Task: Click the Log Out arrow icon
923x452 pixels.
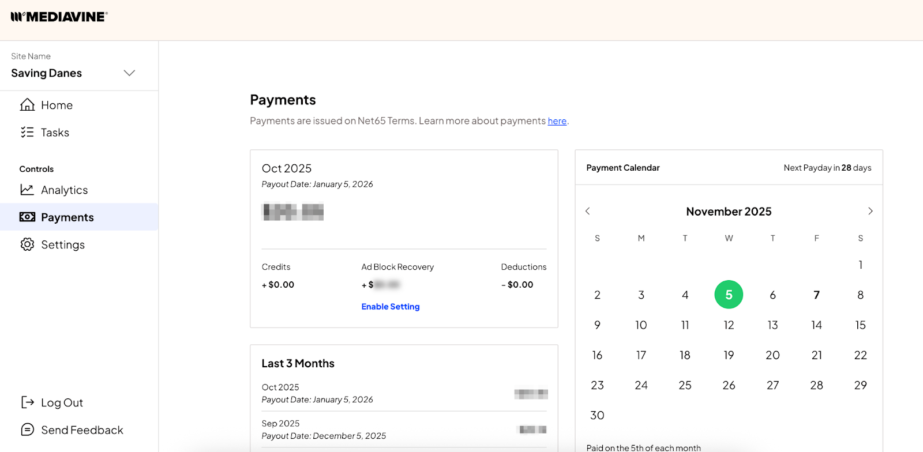Action: (27, 402)
